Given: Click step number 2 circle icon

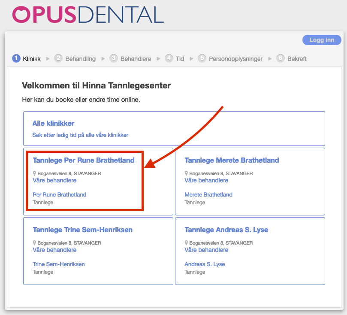Looking at the screenshot, I should 58,58.
